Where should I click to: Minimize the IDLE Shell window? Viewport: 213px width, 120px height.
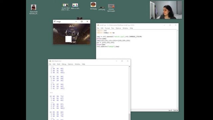coord(116,61)
